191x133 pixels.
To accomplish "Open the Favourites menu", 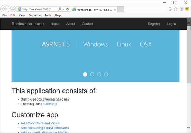I will [x=35, y=15].
